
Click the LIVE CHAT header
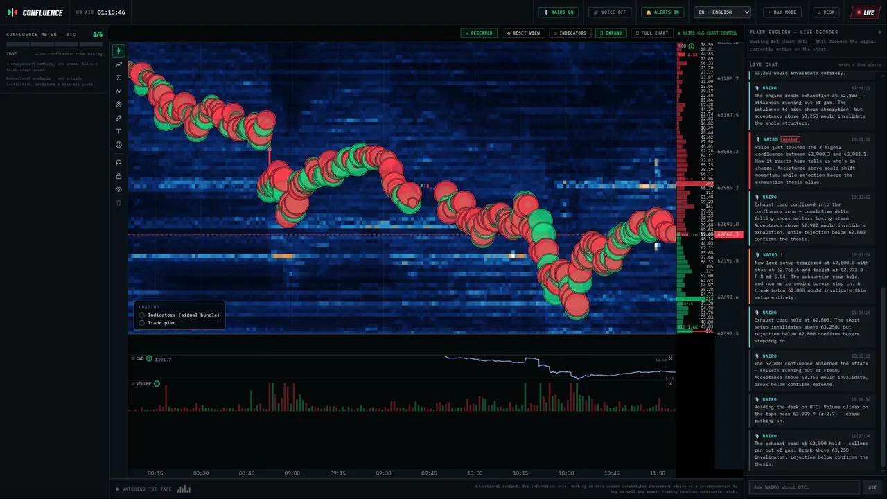(764, 65)
